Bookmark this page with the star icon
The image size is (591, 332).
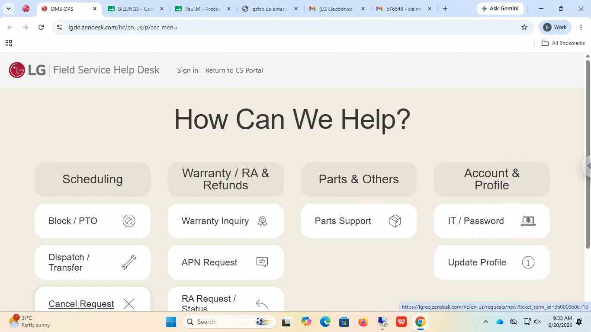click(x=524, y=27)
